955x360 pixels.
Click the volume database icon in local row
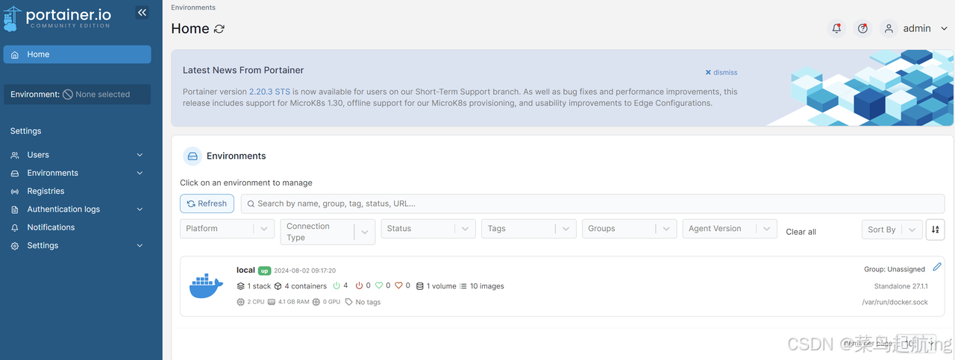tap(420, 286)
